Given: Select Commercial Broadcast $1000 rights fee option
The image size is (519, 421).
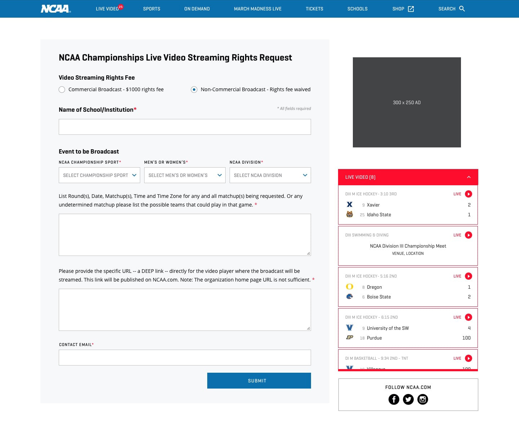Looking at the screenshot, I should [x=62, y=89].
